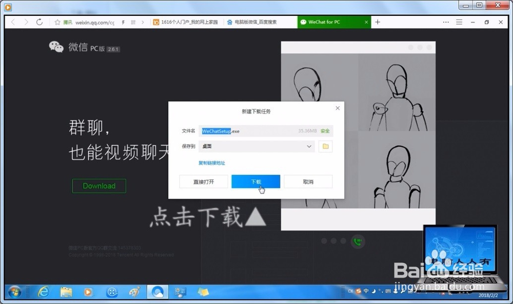Switch to the 1616个人门户 tab
The height and width of the screenshot is (304, 513).
click(185, 22)
